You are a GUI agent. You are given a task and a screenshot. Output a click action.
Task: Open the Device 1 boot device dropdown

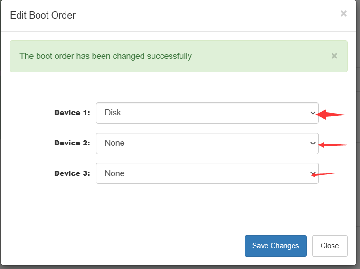[207, 113]
